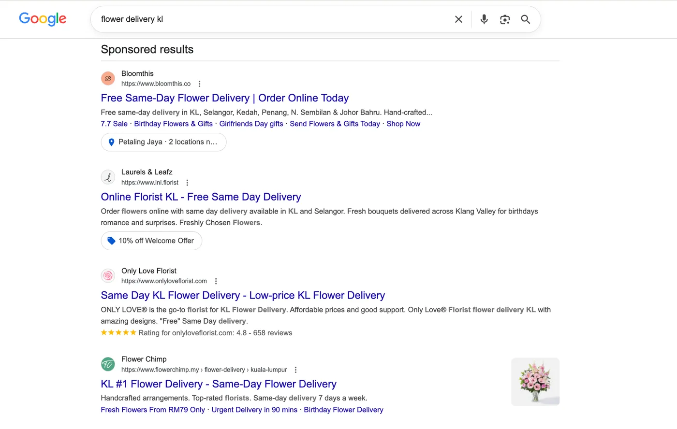Click the 'Only Love Florist' advertiser name
Viewport: 677px width, 429px height.
(149, 271)
